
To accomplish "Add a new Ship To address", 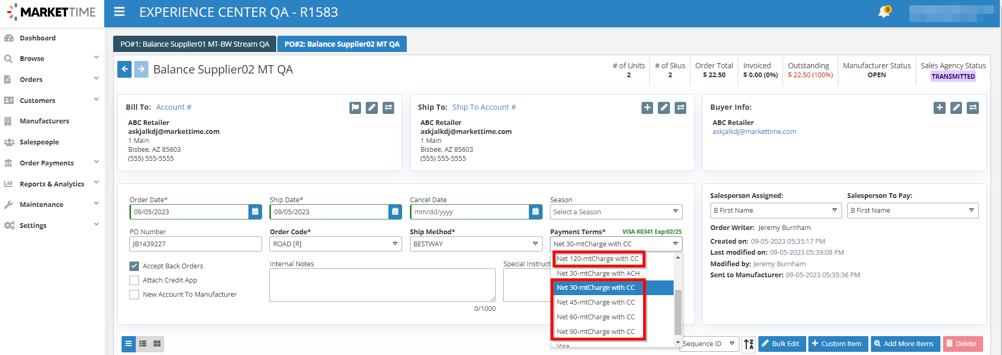I will click(648, 108).
